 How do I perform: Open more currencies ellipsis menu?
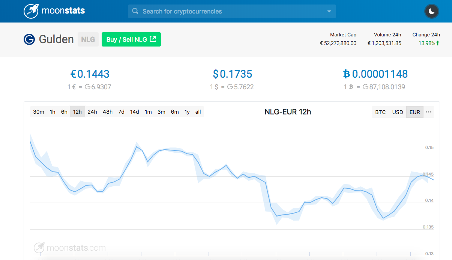tap(429, 112)
